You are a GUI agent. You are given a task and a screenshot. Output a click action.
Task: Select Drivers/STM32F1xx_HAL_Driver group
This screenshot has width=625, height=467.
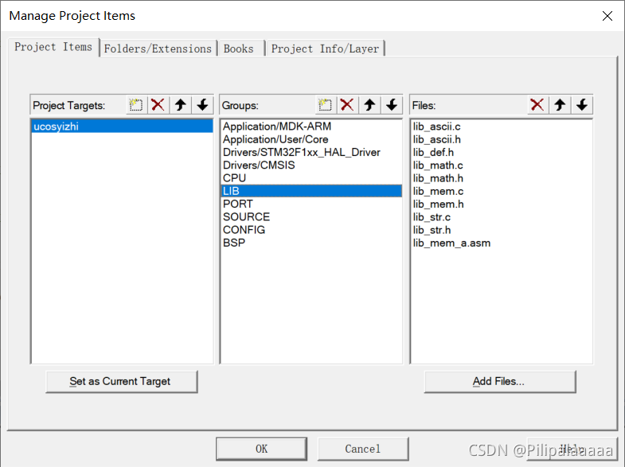click(x=311, y=153)
